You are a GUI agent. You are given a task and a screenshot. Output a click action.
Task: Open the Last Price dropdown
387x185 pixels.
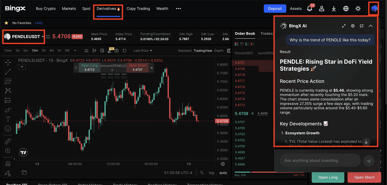[x=143, y=50]
